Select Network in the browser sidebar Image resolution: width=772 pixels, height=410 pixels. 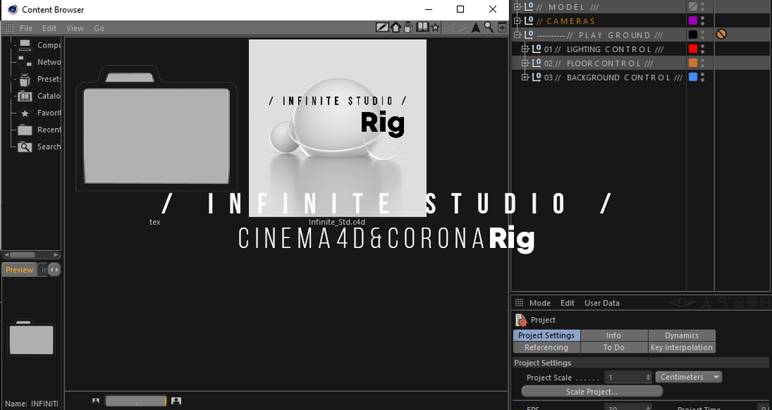(x=39, y=62)
